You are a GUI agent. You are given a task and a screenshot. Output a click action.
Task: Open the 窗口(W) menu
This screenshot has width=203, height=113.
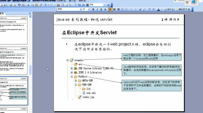click(72, 1)
